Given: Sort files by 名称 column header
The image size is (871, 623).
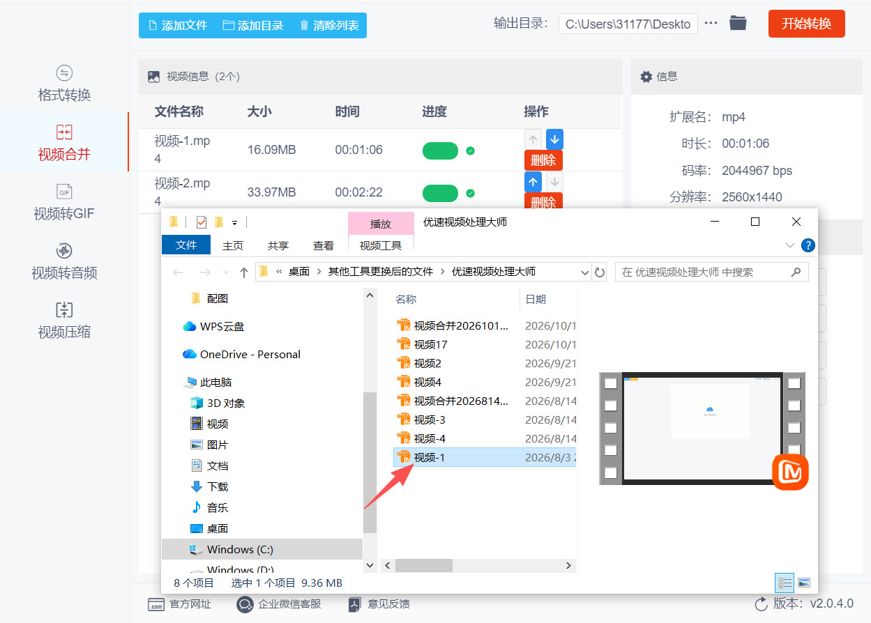Looking at the screenshot, I should [x=406, y=299].
